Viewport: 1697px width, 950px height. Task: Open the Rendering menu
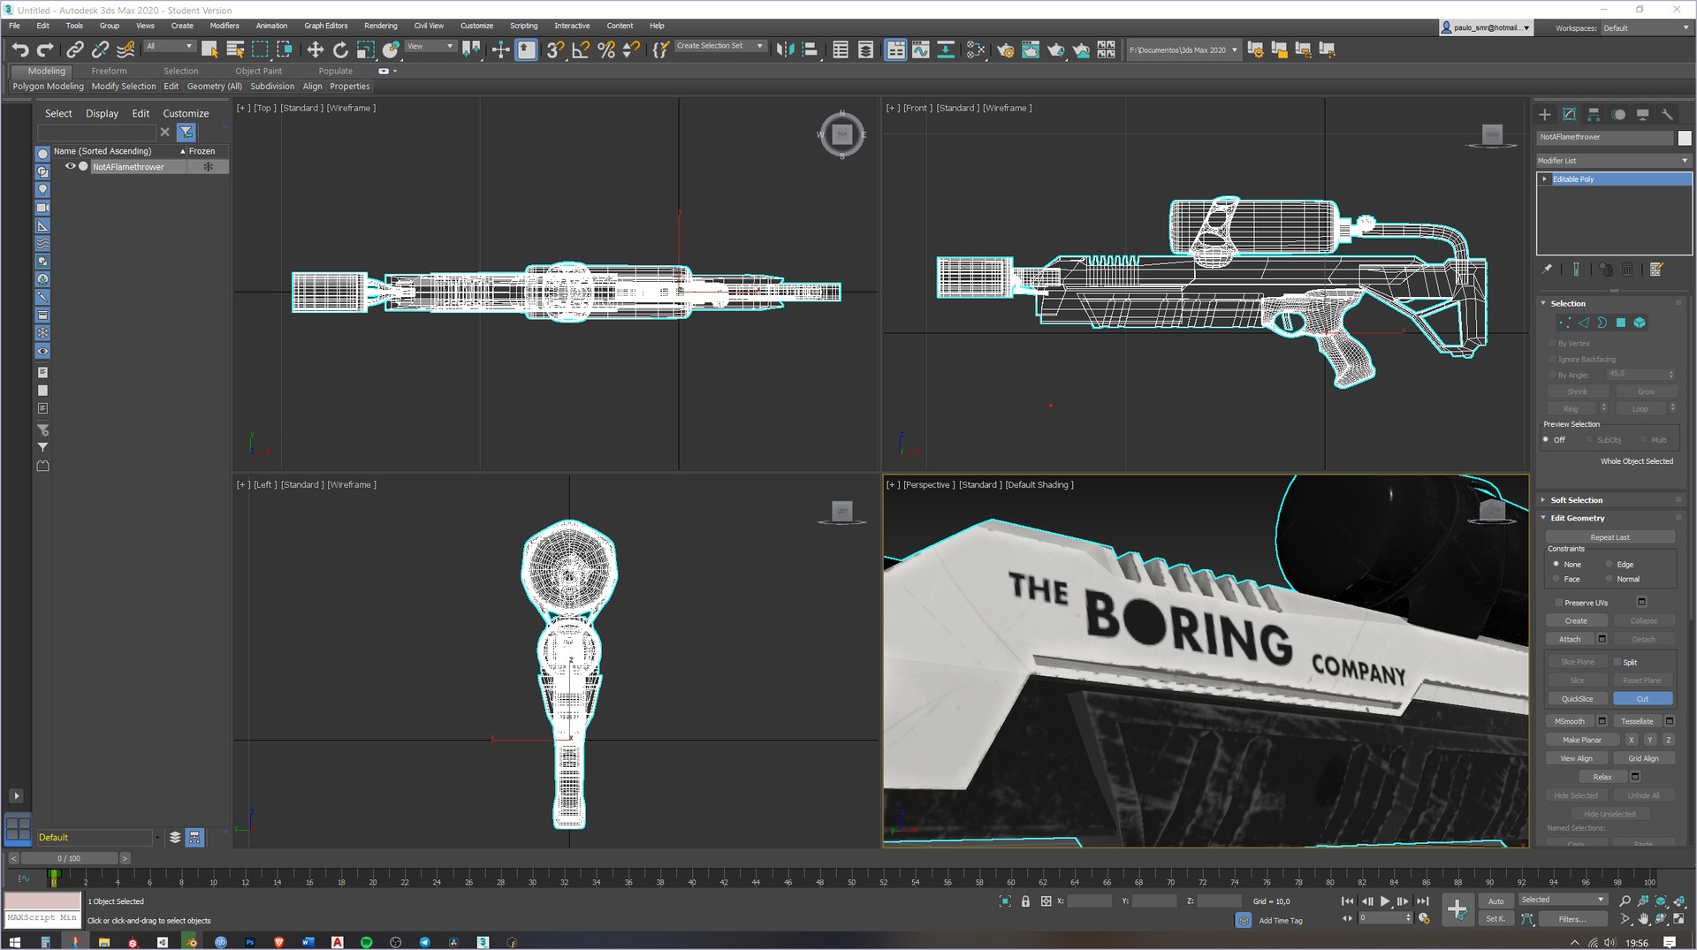380,26
